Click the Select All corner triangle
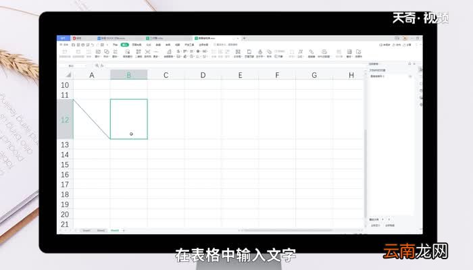 coord(68,75)
